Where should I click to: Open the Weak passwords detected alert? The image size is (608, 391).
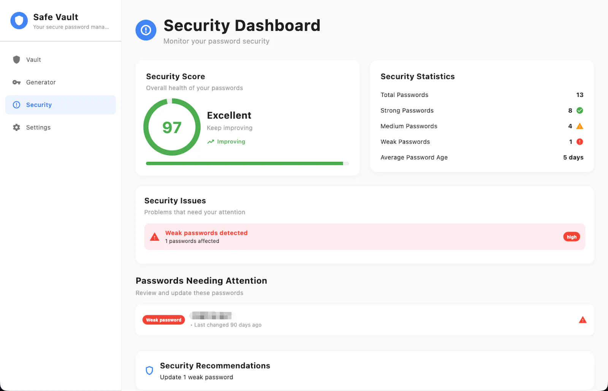(364, 237)
